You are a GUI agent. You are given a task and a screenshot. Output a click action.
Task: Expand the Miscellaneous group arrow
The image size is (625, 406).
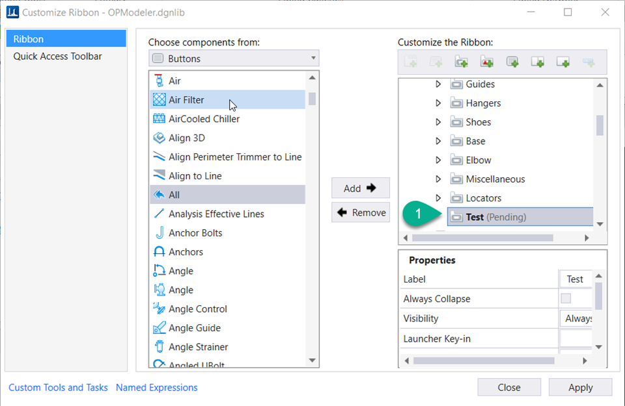coord(438,179)
